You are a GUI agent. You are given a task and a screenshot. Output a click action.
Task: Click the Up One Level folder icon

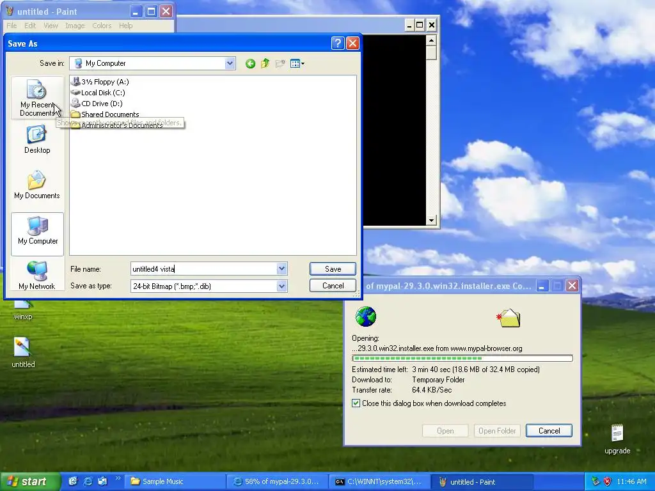(265, 63)
